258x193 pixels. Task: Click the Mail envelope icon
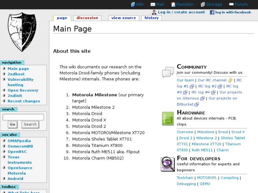pos(153,5)
